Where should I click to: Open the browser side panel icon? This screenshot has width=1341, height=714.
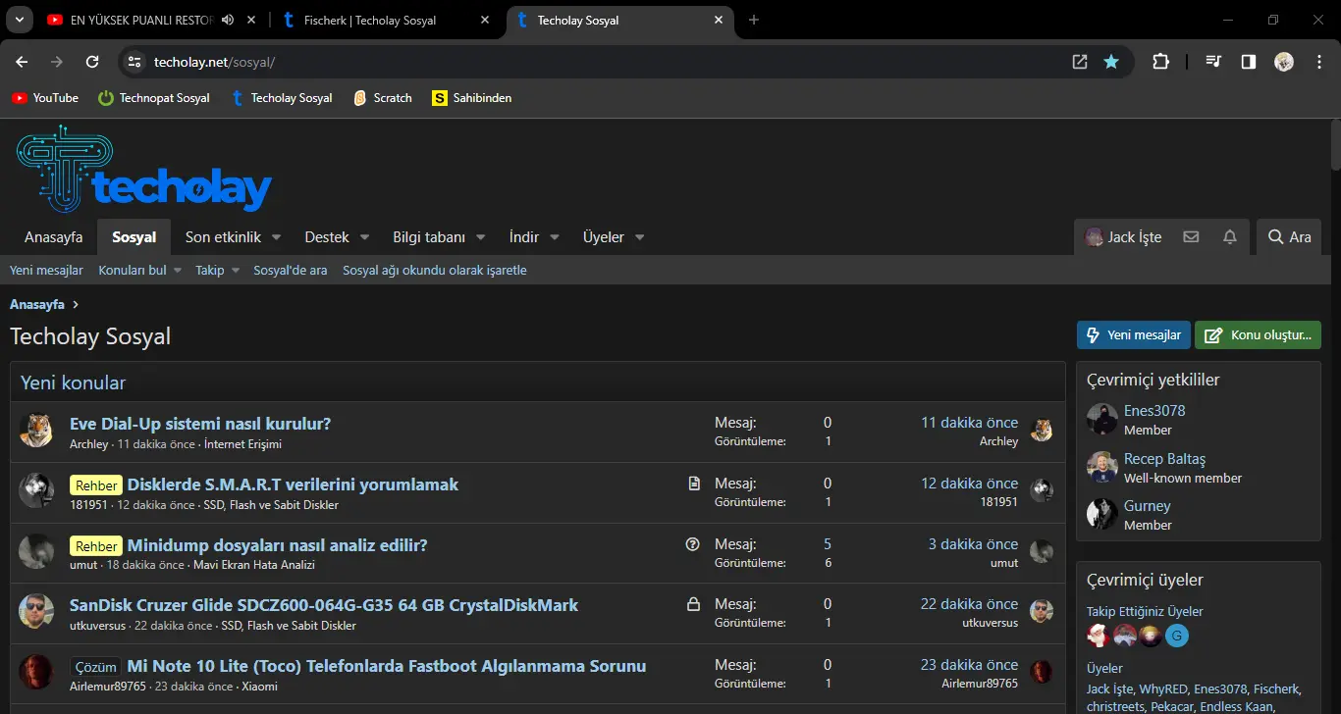click(1249, 62)
